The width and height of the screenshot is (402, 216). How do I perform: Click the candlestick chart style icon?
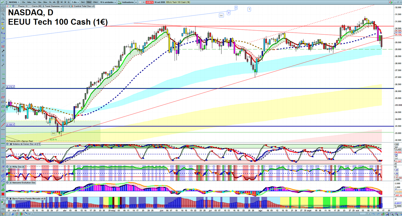click(x=2, y=2)
